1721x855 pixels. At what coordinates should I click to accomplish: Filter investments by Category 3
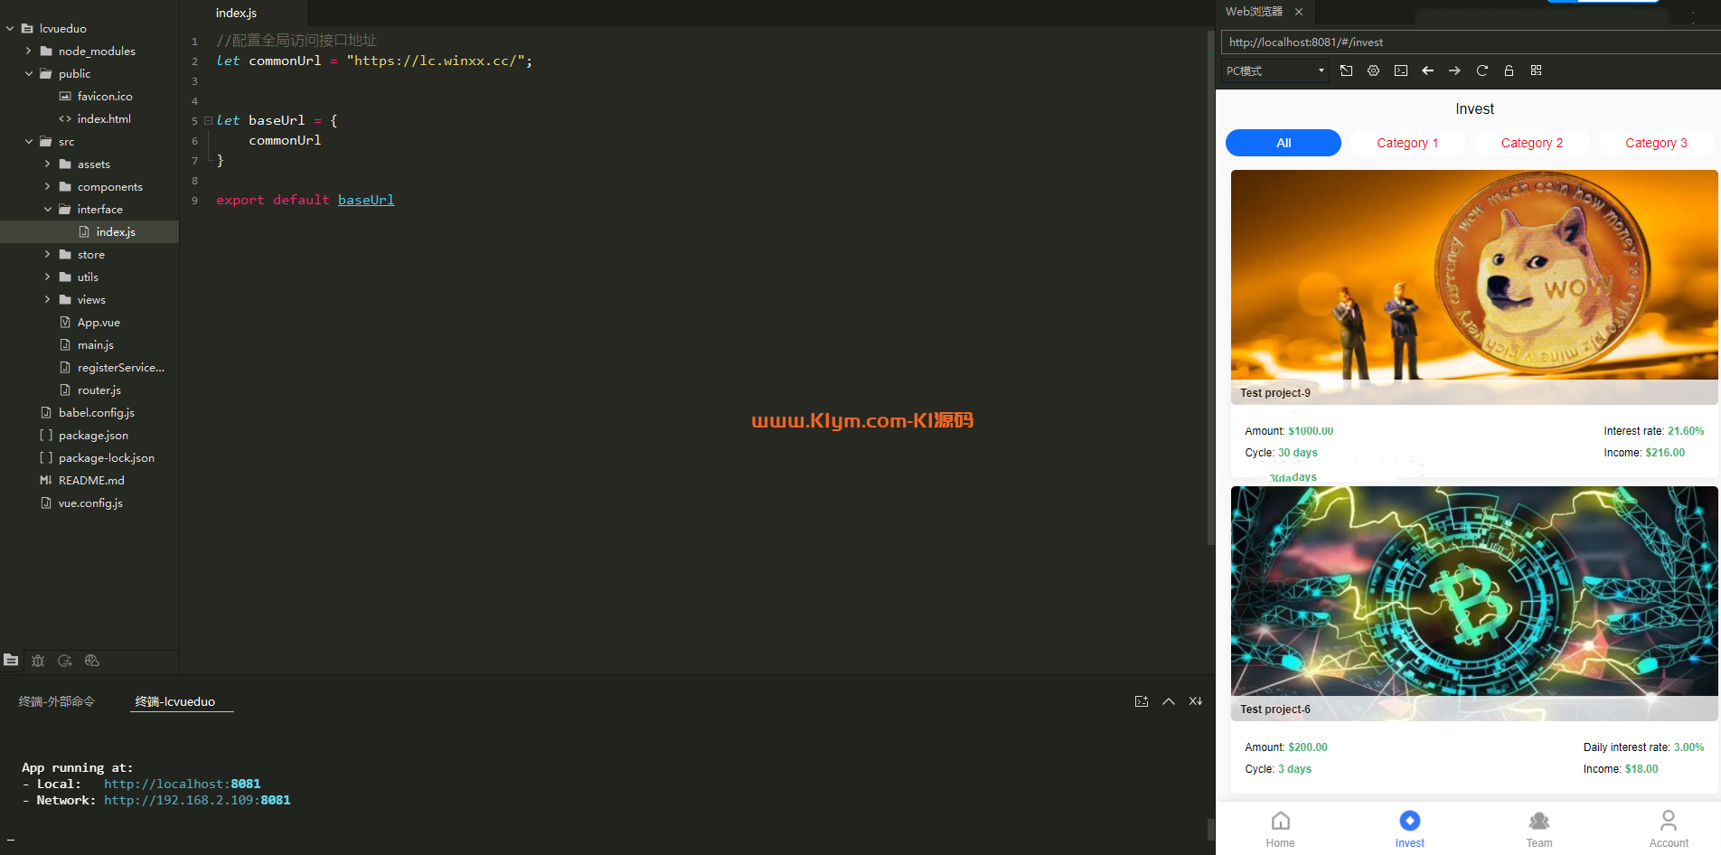(1656, 143)
